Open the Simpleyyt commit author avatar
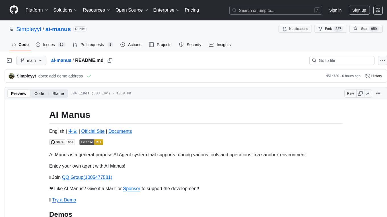This screenshot has width=387, height=217. coord(12,76)
